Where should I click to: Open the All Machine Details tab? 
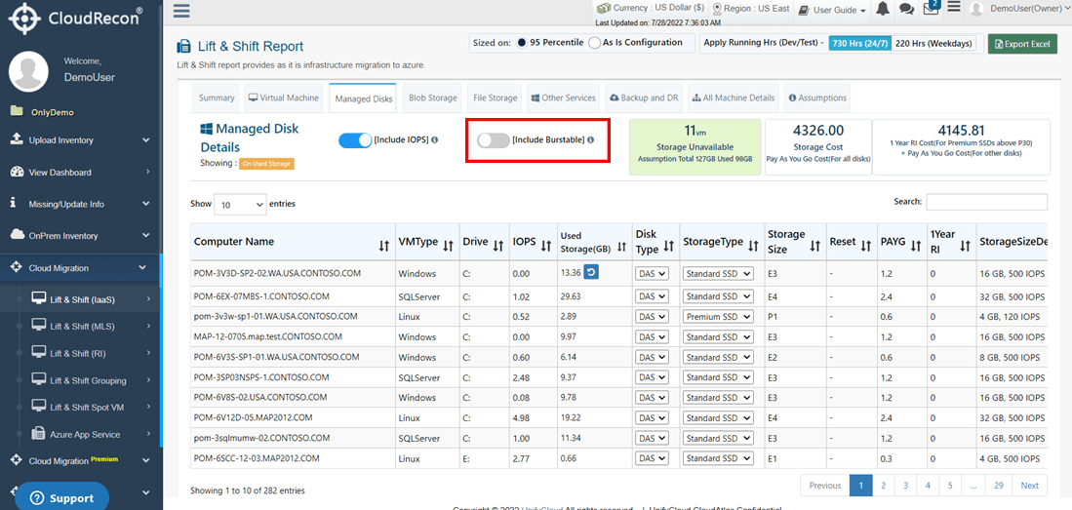tap(735, 98)
